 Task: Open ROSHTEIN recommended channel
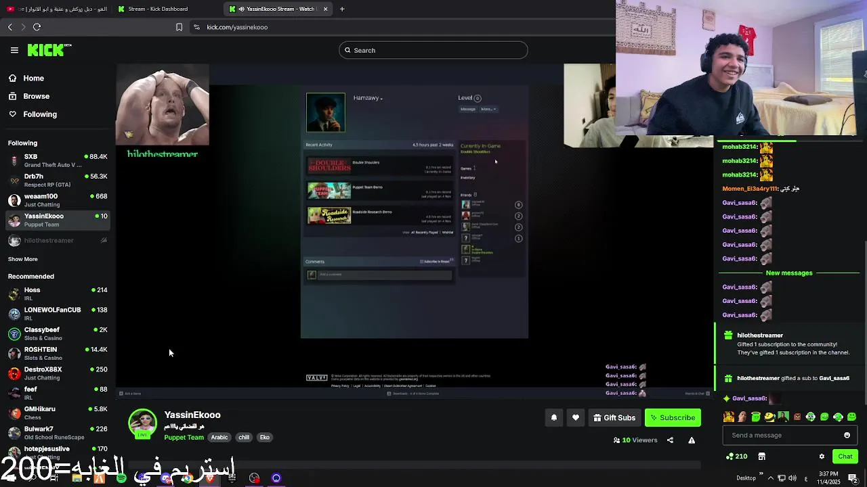point(58,353)
